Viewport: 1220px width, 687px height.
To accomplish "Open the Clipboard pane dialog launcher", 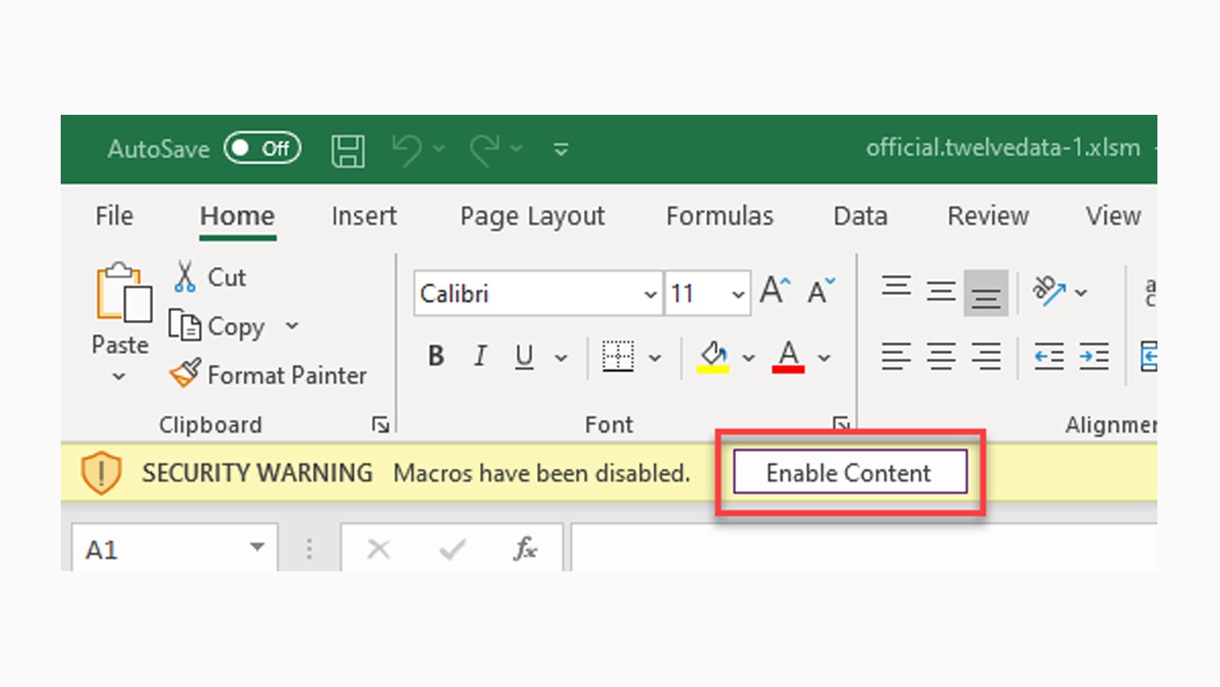I will click(380, 425).
